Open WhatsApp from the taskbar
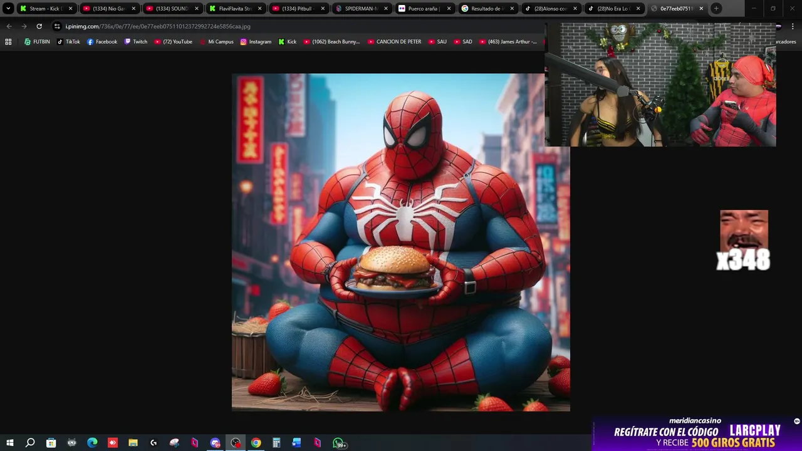The width and height of the screenshot is (802, 451). [338, 443]
